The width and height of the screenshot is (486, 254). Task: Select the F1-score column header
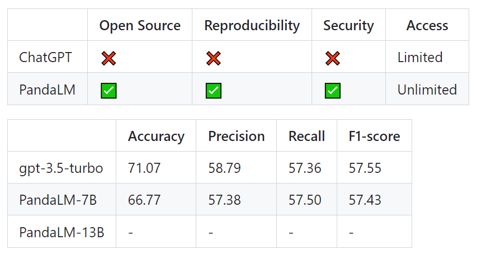click(374, 136)
